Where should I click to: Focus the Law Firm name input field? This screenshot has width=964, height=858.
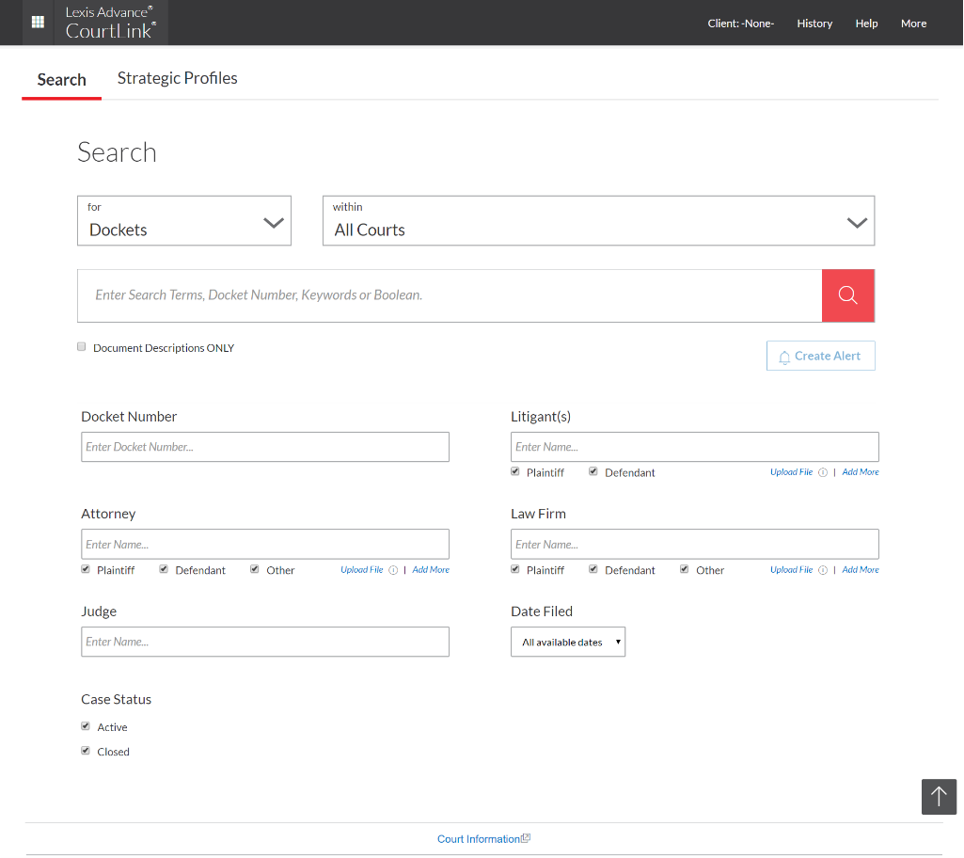[695, 545]
